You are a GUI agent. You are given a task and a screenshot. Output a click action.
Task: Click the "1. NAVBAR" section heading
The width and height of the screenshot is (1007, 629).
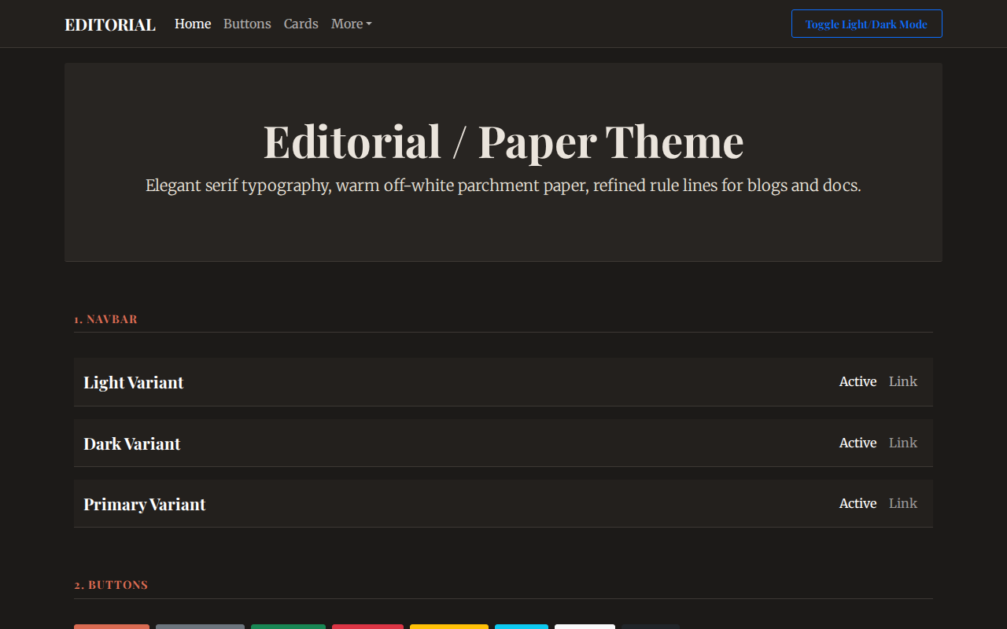pos(106,319)
